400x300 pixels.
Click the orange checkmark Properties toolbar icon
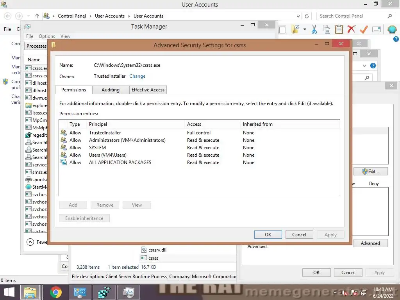pyautogui.click(x=364, y=29)
